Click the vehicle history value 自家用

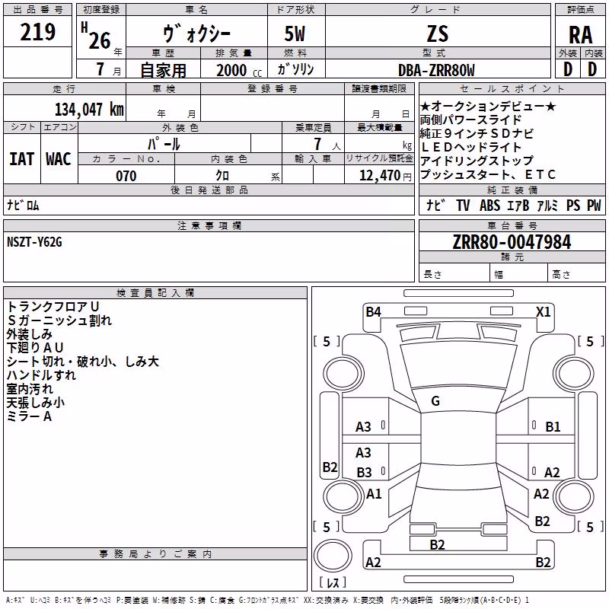163,70
